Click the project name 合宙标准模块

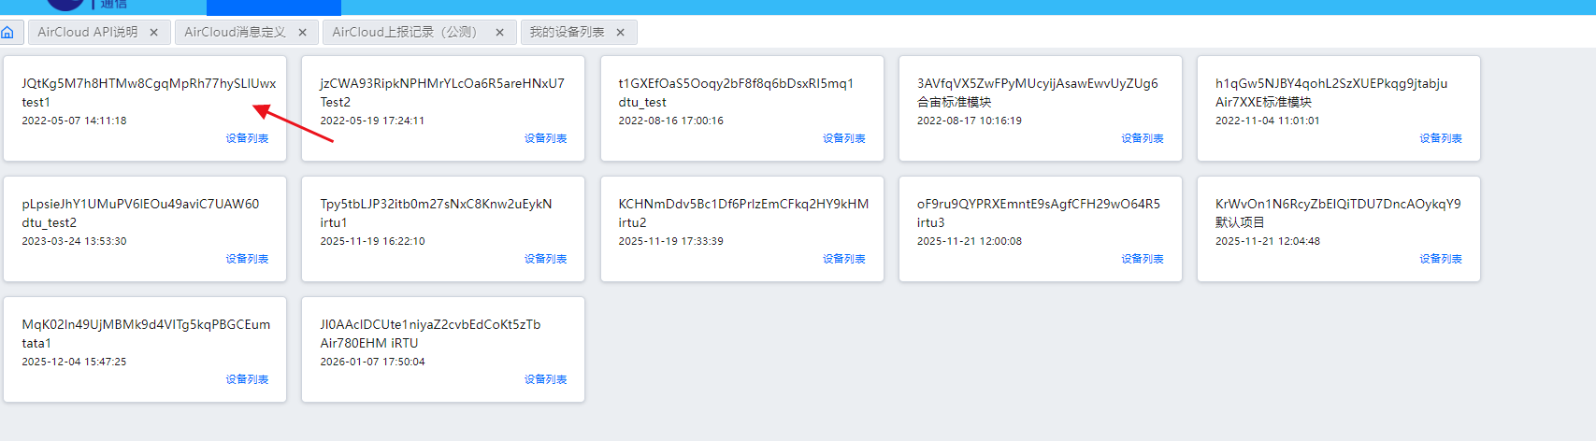pyautogui.click(x=954, y=102)
